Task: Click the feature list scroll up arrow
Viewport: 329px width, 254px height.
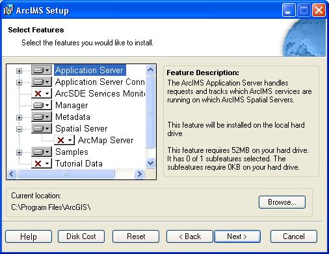Action: tap(150, 69)
